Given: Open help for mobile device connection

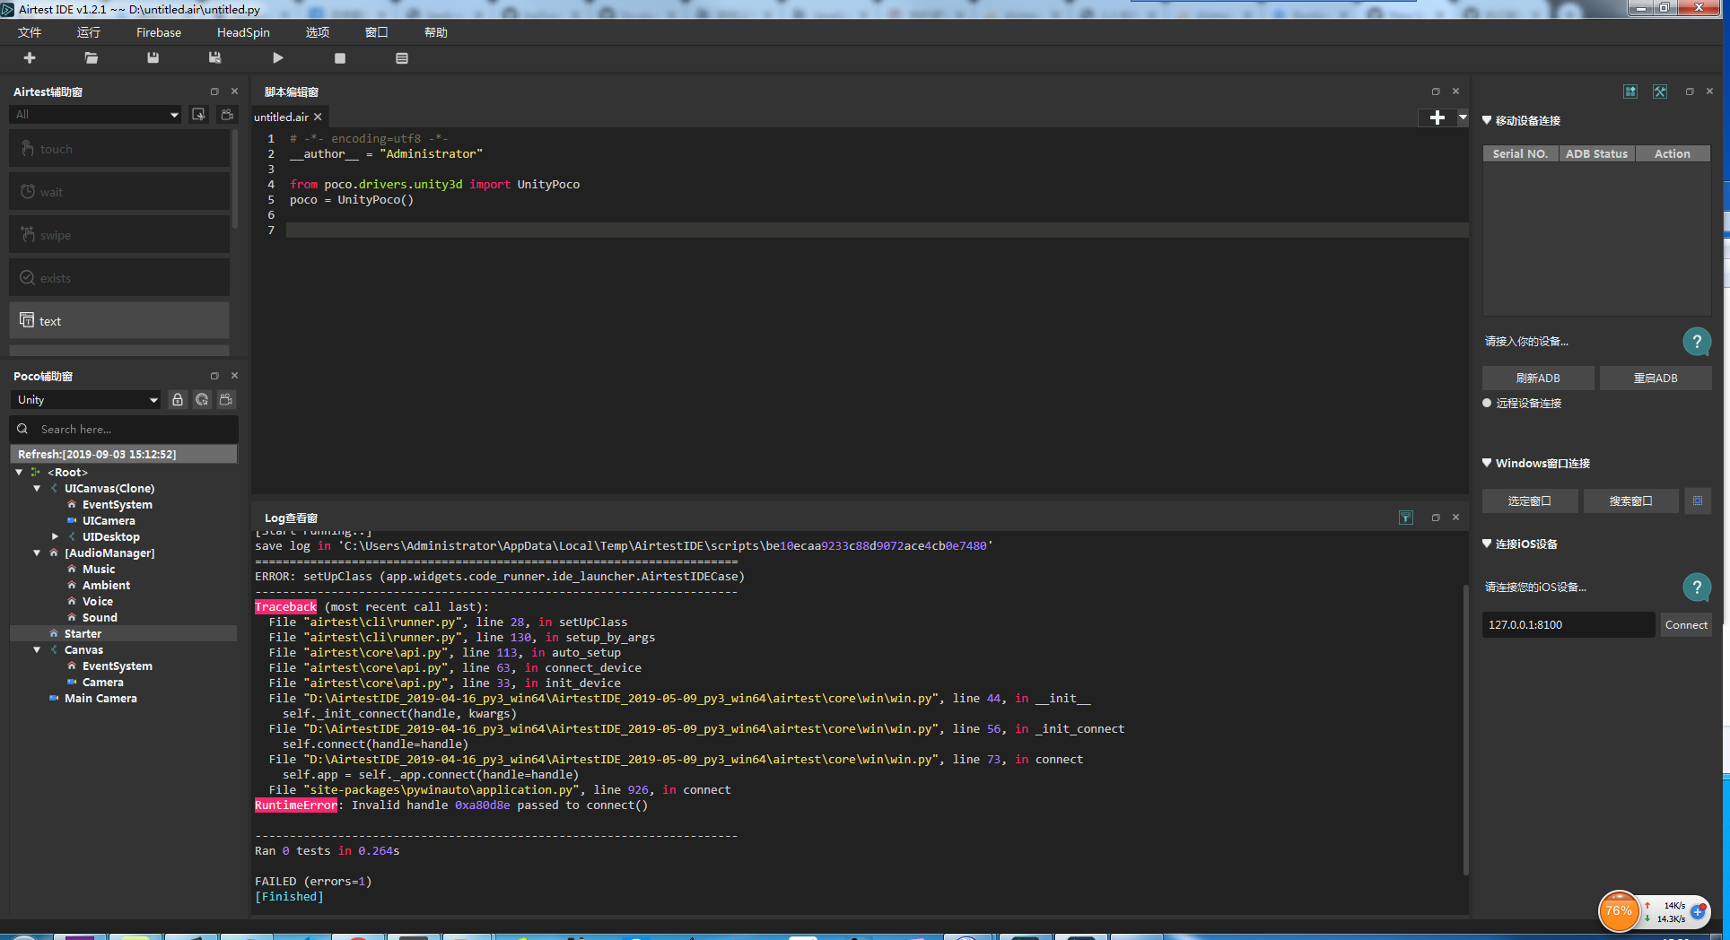Looking at the screenshot, I should point(1697,342).
